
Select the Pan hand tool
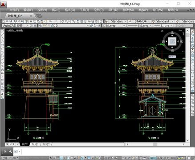pyautogui.click(x=63, y=21)
